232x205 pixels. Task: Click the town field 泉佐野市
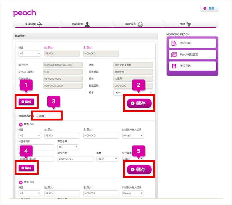tap(133, 72)
